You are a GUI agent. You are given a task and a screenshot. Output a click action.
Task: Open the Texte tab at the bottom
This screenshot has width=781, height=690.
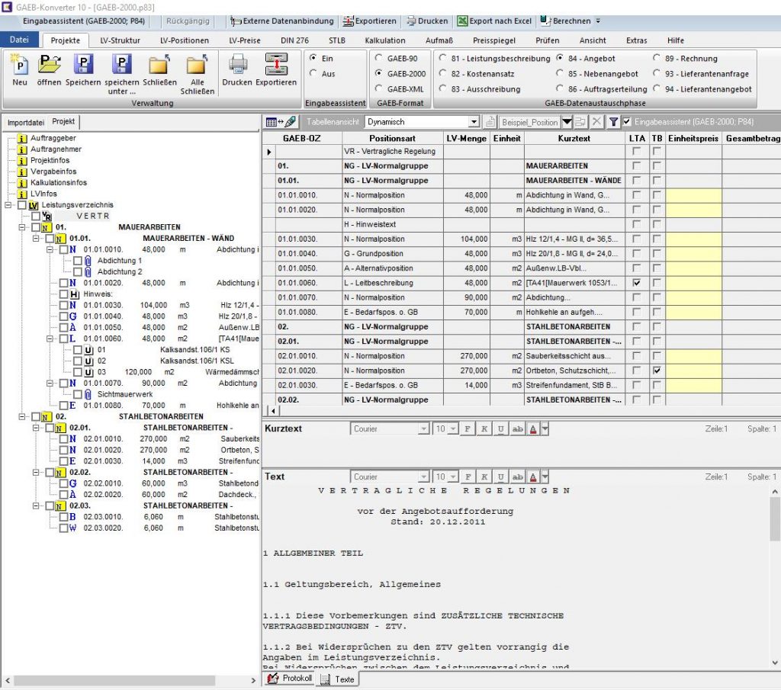338,679
